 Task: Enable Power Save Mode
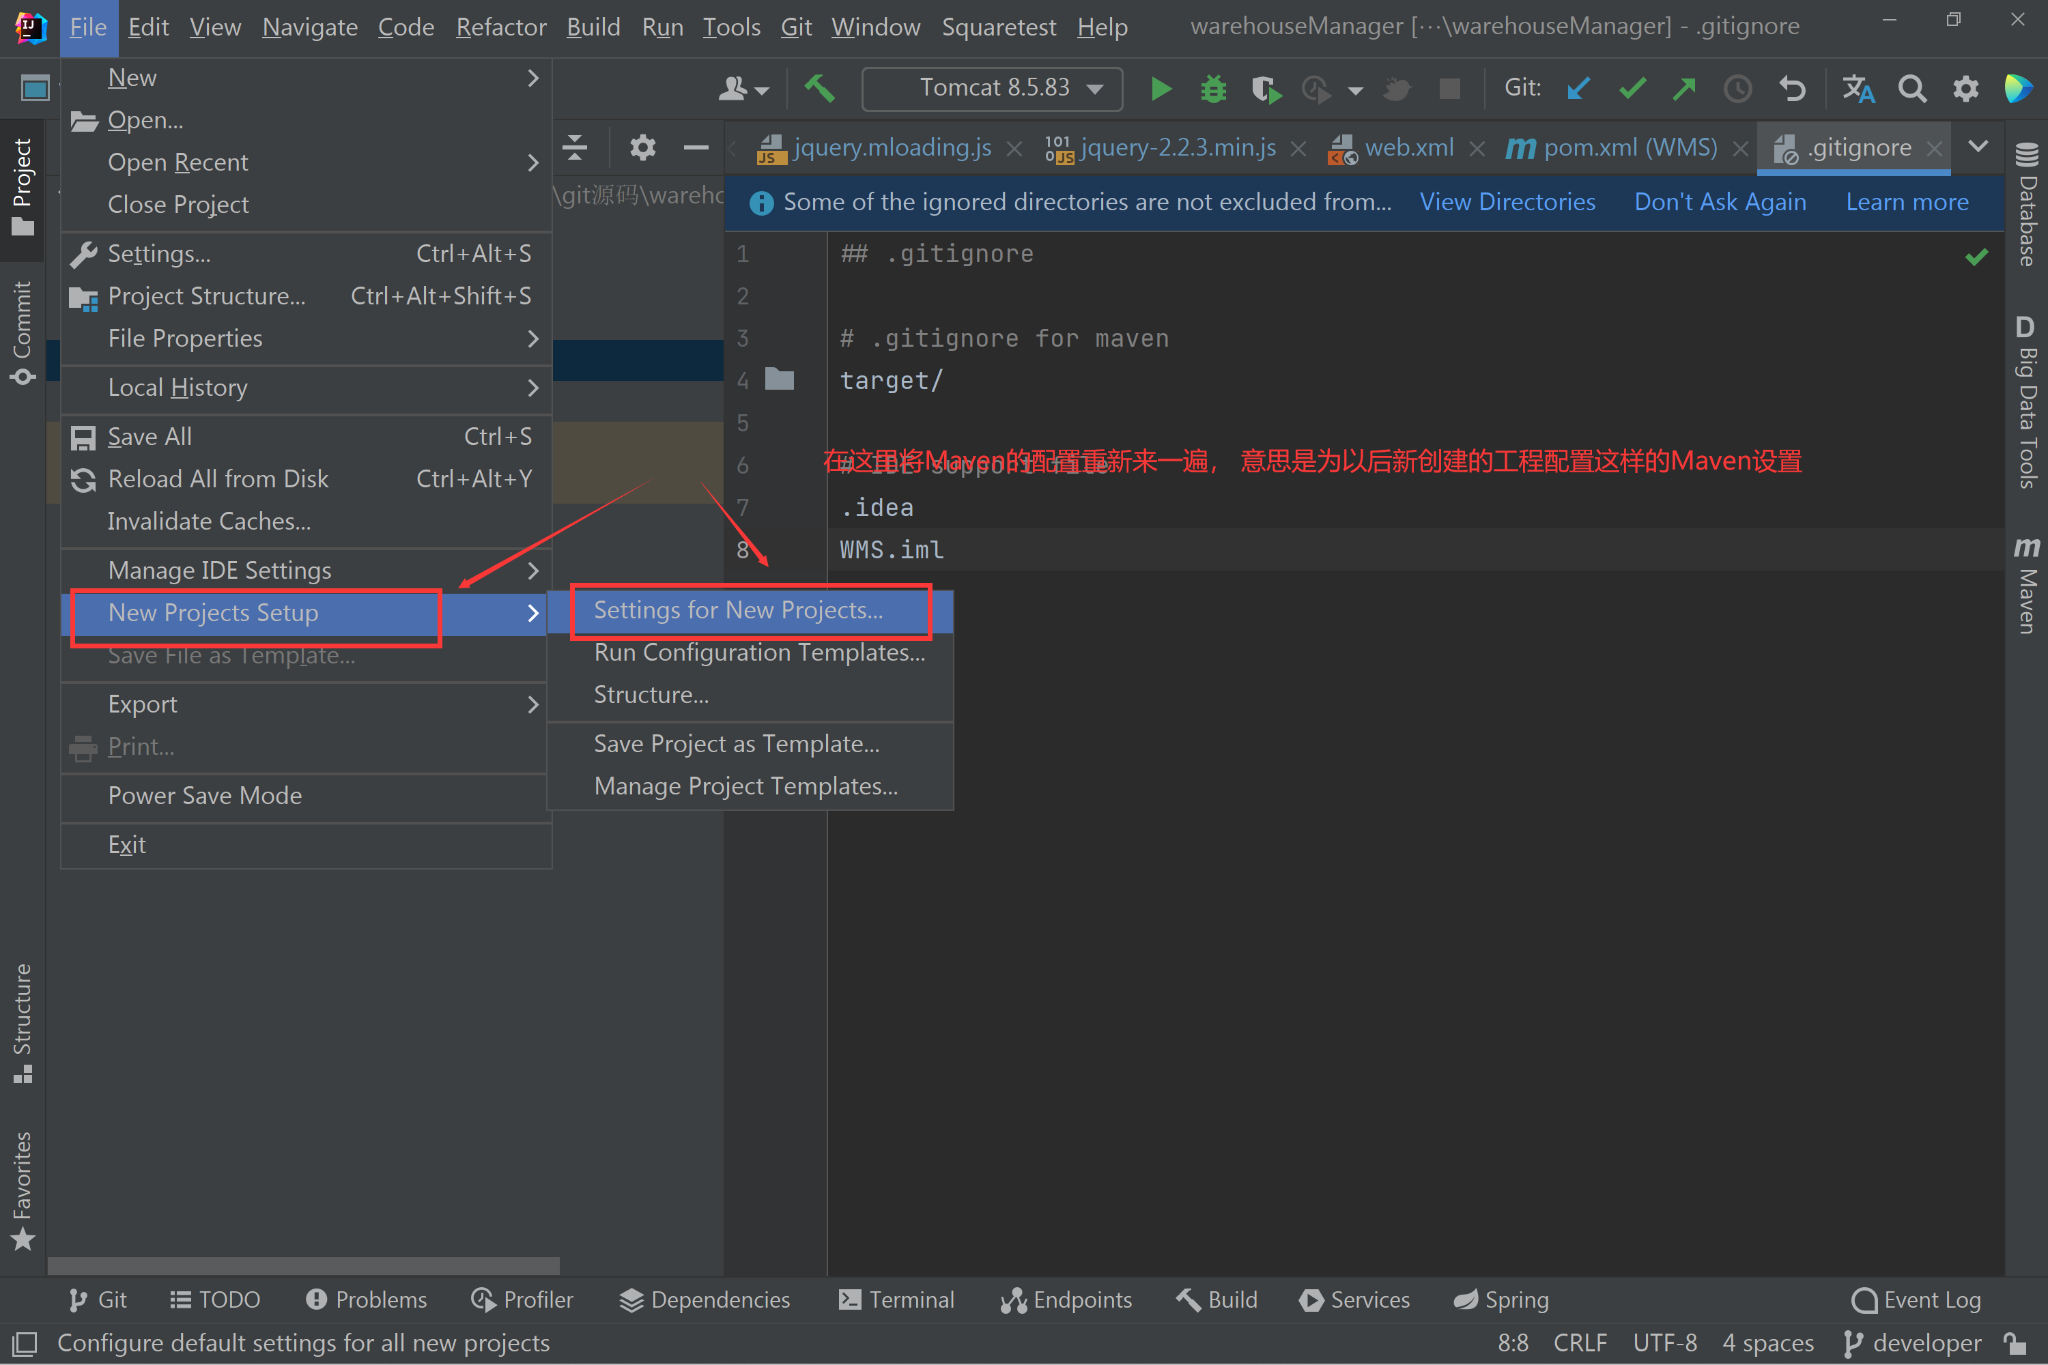pos(205,795)
